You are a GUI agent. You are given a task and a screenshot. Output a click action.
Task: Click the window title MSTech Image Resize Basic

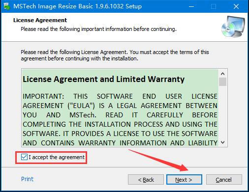tap(77, 6)
